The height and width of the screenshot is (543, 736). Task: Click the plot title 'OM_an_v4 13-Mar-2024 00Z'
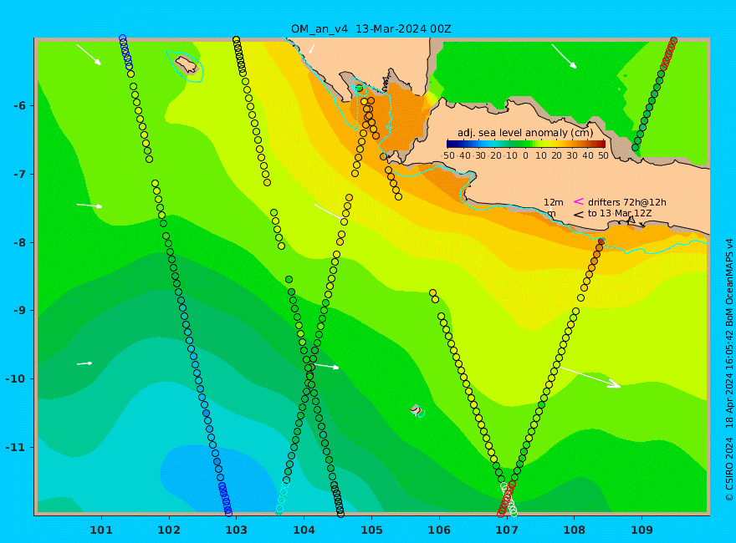pyautogui.click(x=371, y=28)
